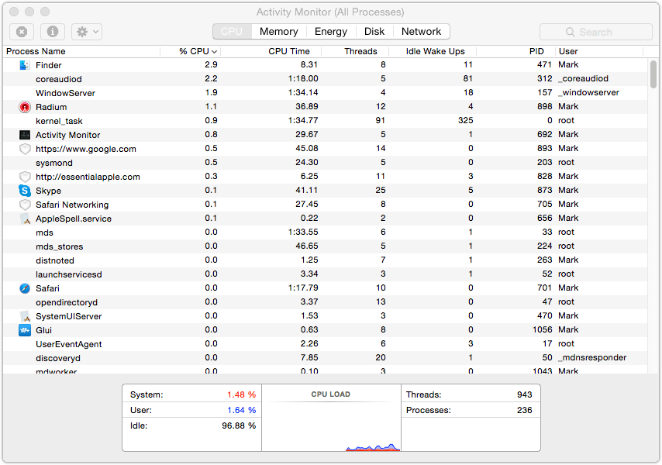Switch to the Memory tab
Image resolution: width=662 pixels, height=465 pixels.
pos(278,32)
